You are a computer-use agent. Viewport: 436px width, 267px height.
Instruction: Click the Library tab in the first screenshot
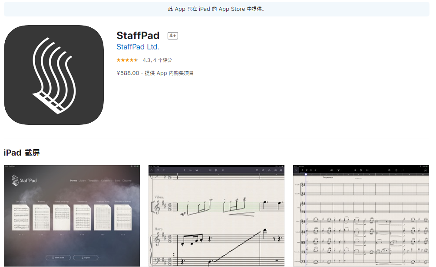click(x=82, y=181)
